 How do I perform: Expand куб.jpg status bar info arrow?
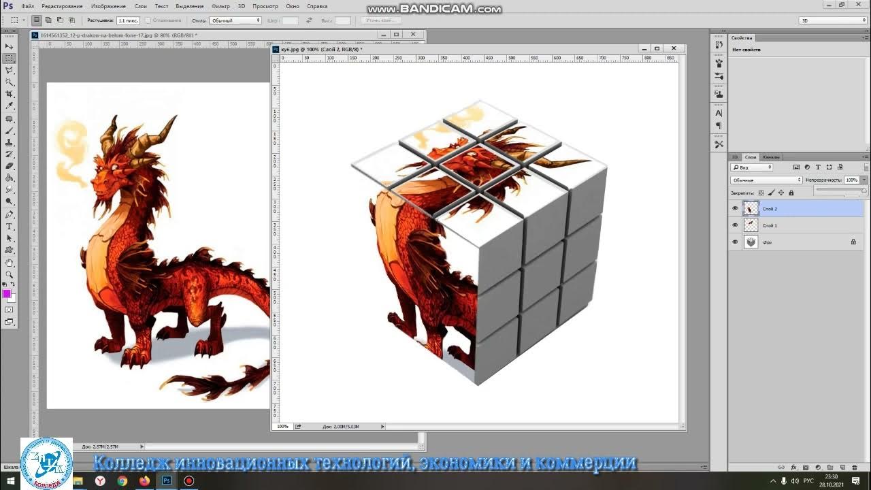pyautogui.click(x=382, y=427)
